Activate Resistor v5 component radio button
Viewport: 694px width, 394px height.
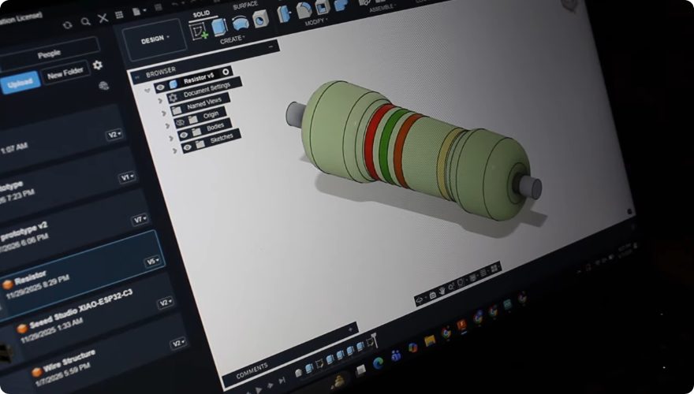tap(226, 72)
